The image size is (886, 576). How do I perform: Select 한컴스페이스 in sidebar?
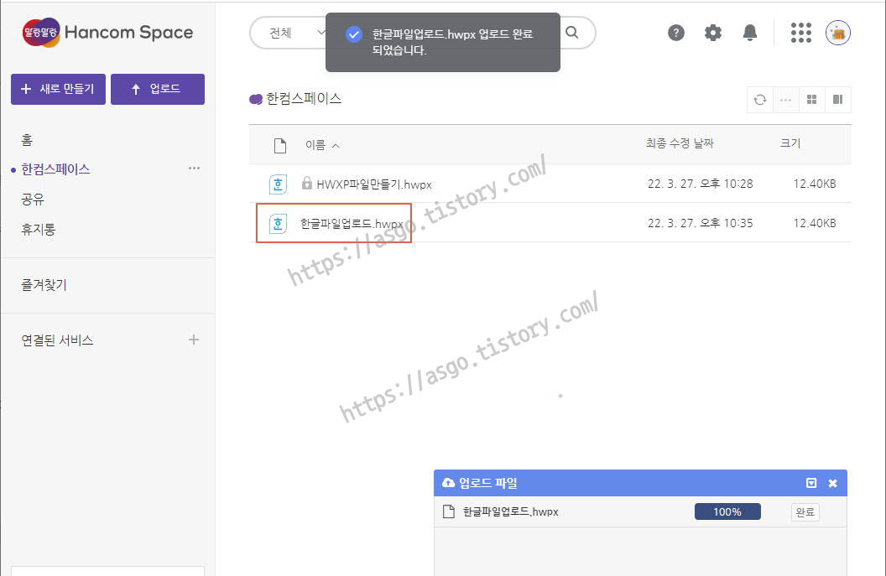click(x=55, y=169)
